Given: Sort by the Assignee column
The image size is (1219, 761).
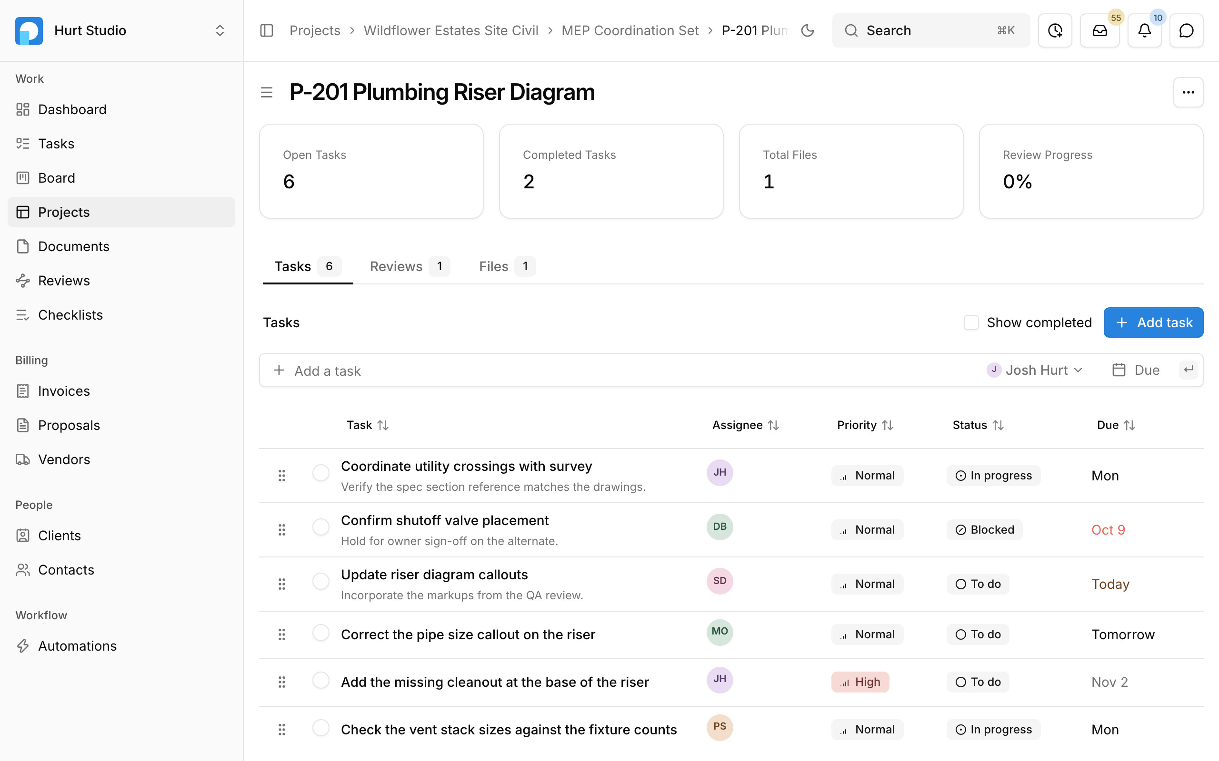Looking at the screenshot, I should [746, 425].
